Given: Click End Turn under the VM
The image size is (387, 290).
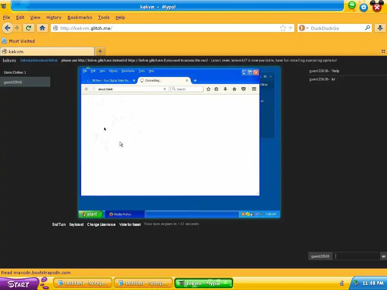Looking at the screenshot, I should (59, 224).
